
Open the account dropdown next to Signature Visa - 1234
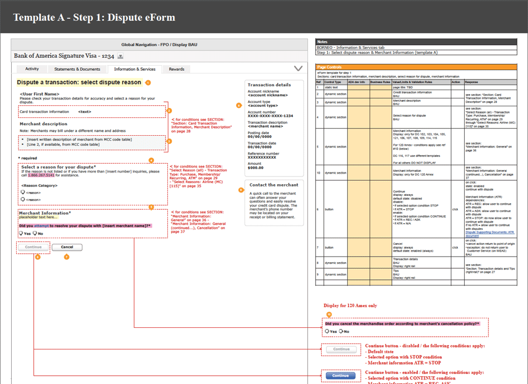click(121, 56)
